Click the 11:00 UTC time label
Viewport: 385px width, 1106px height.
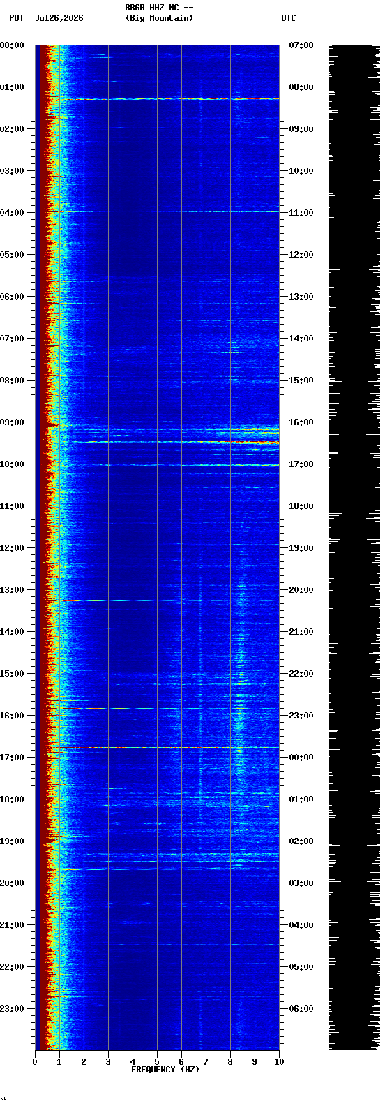[301, 213]
